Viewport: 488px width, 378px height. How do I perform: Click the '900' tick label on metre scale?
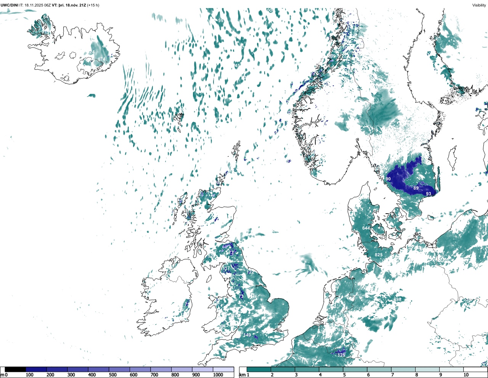click(196, 375)
